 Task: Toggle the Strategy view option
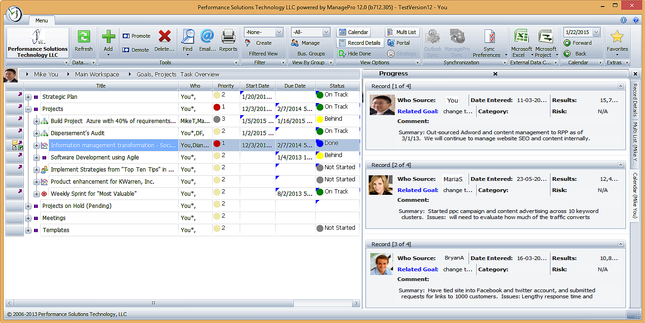pyautogui.click(x=402, y=54)
